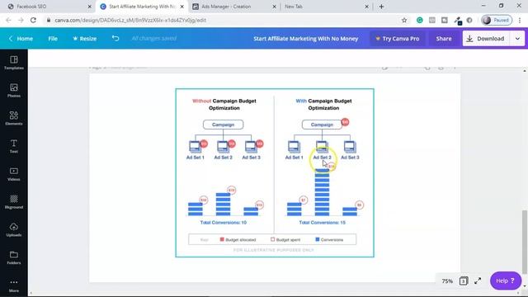Click the vertical scrollbar thumb

click(x=525, y=242)
